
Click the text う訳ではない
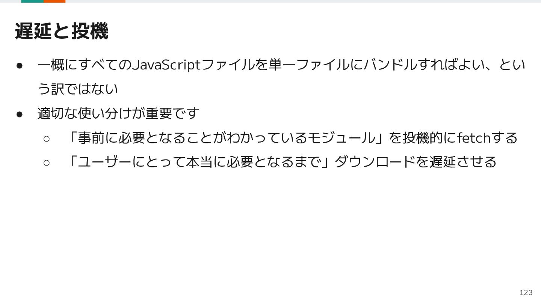coord(78,89)
